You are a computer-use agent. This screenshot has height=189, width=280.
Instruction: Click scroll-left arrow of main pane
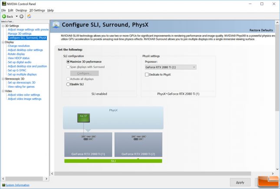52,174
